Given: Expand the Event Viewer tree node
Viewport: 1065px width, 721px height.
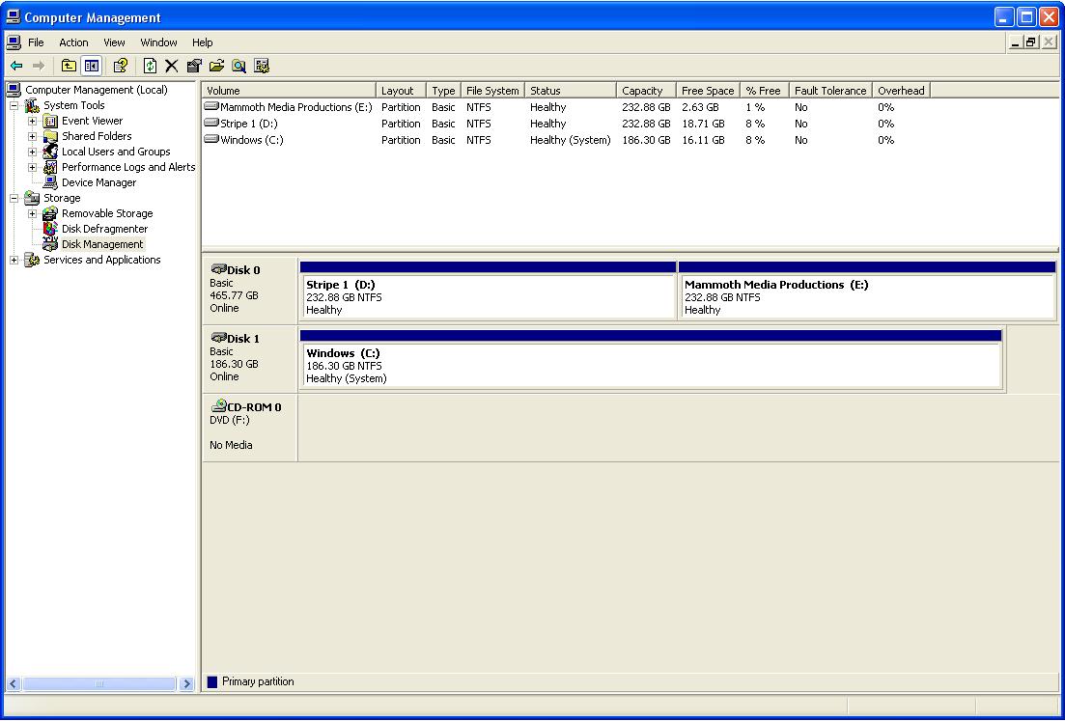Looking at the screenshot, I should point(33,122).
